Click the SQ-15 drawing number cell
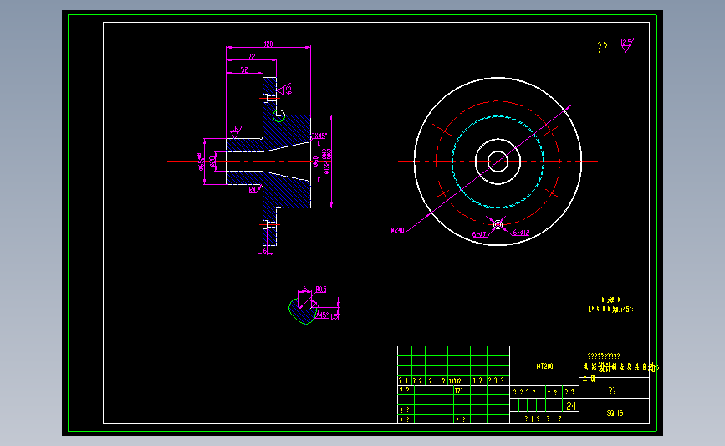This screenshot has height=446, width=725. 615,413
